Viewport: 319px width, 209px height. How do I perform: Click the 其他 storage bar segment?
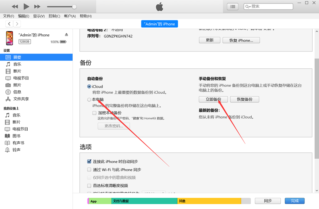[x=209, y=201]
